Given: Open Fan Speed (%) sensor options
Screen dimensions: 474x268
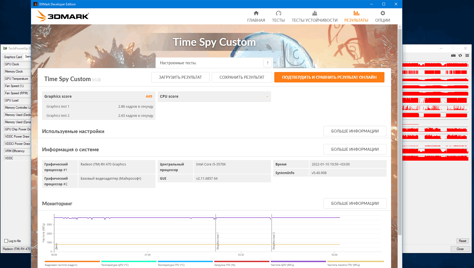Looking at the screenshot, I should pyautogui.click(x=17, y=86).
